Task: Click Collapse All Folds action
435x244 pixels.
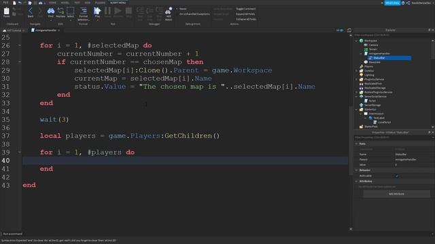Action: 246,20
